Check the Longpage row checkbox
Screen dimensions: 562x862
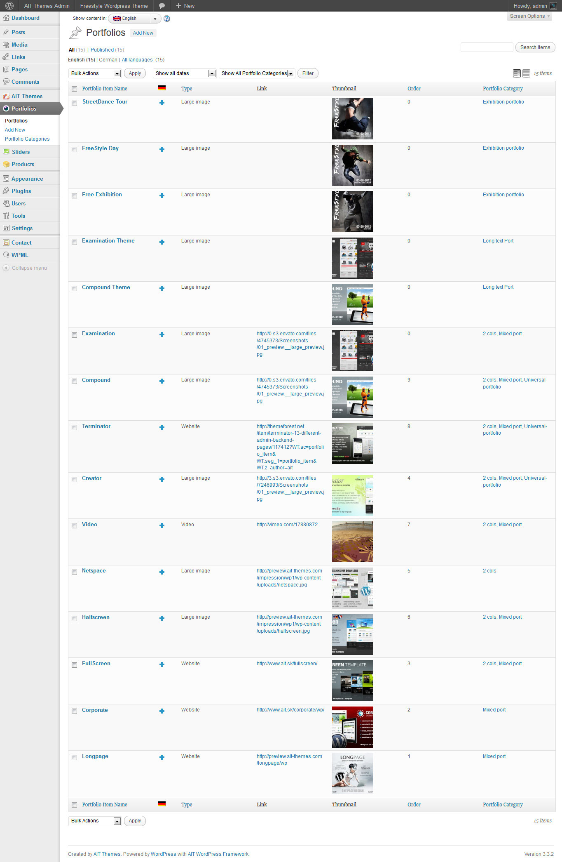pyautogui.click(x=75, y=758)
